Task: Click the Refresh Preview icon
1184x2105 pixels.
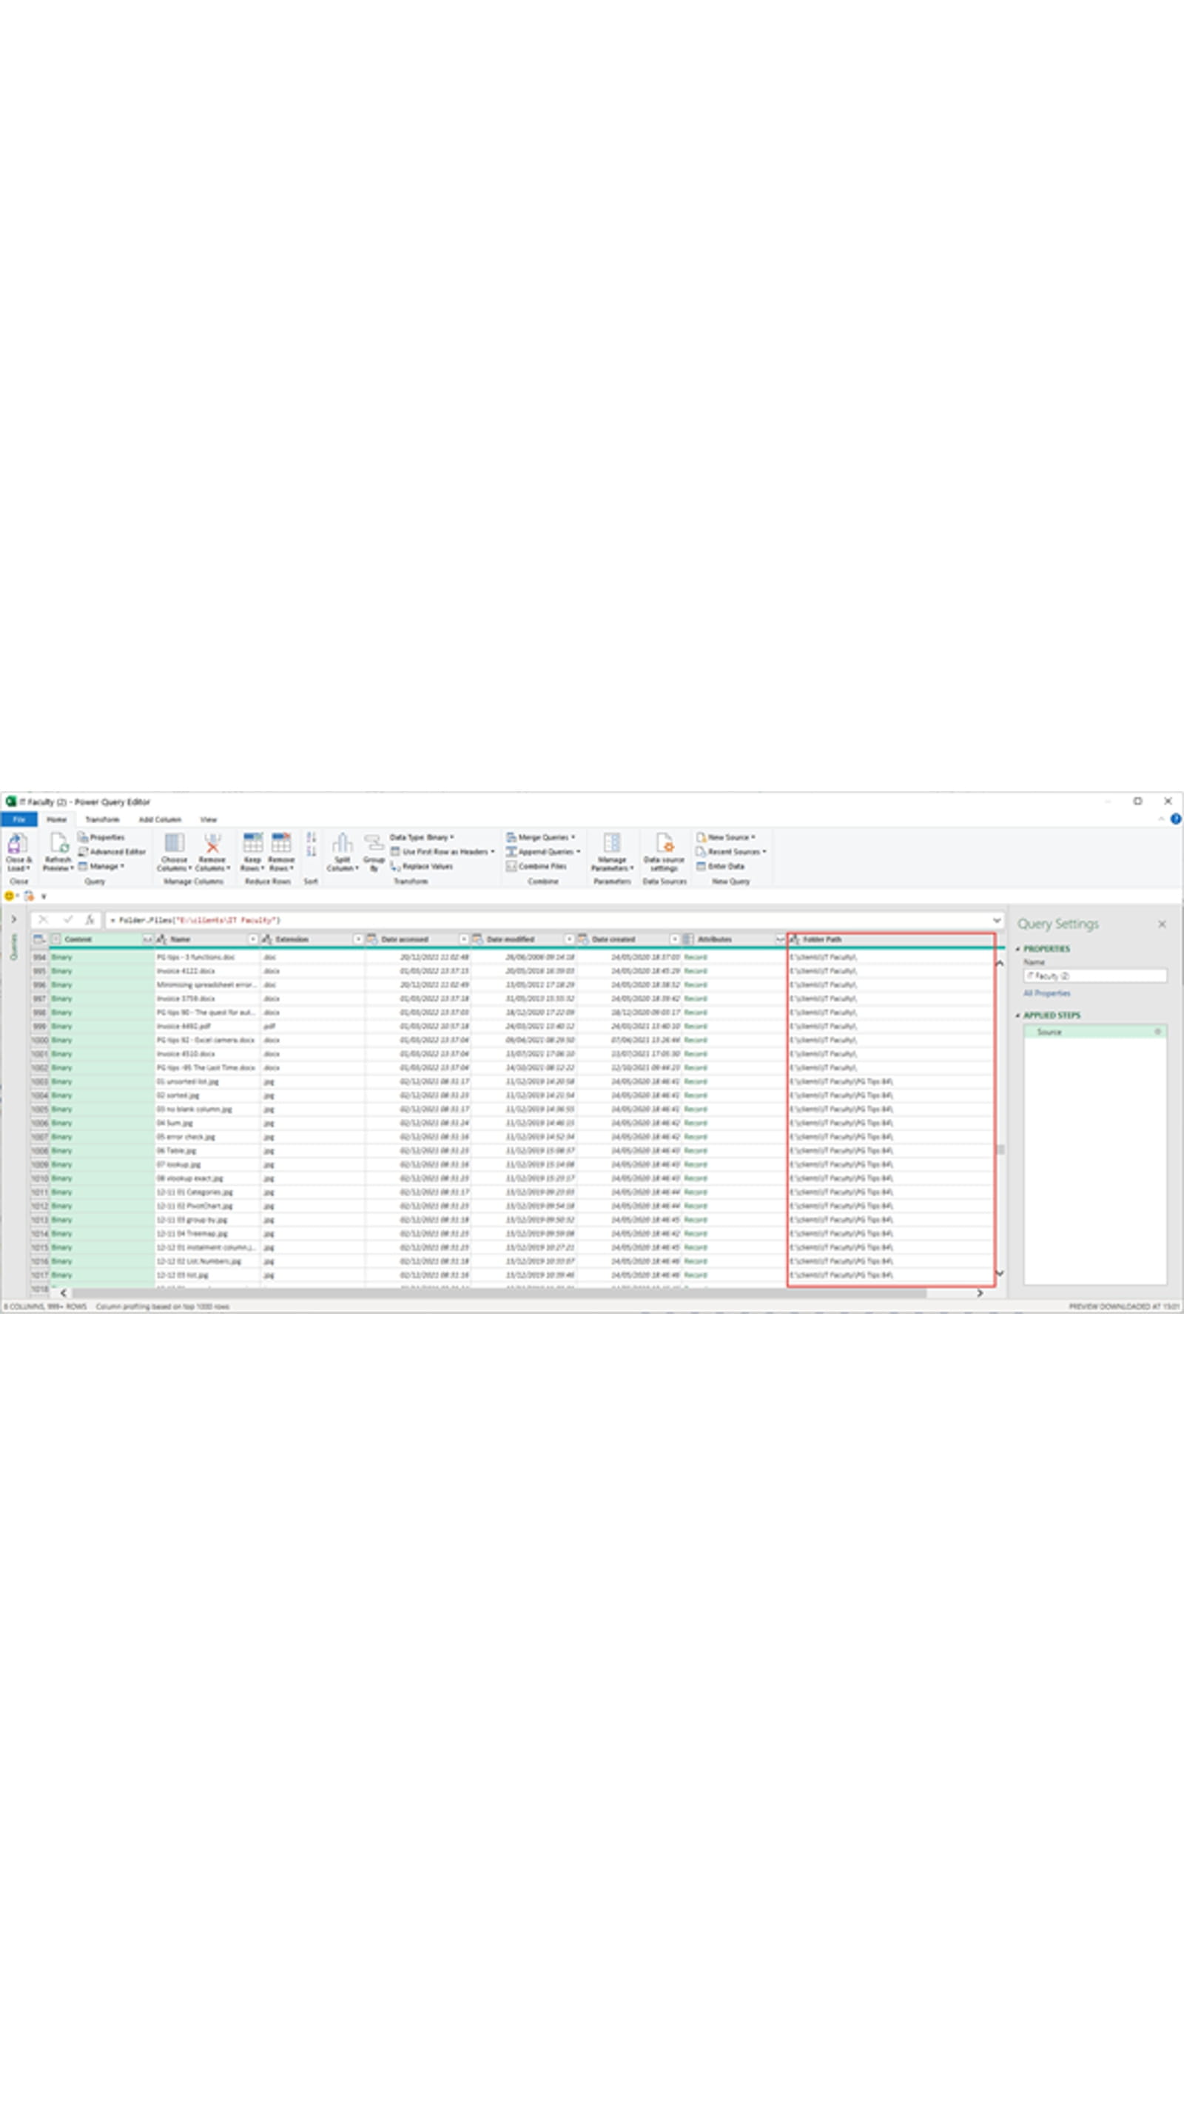Action: coord(58,844)
